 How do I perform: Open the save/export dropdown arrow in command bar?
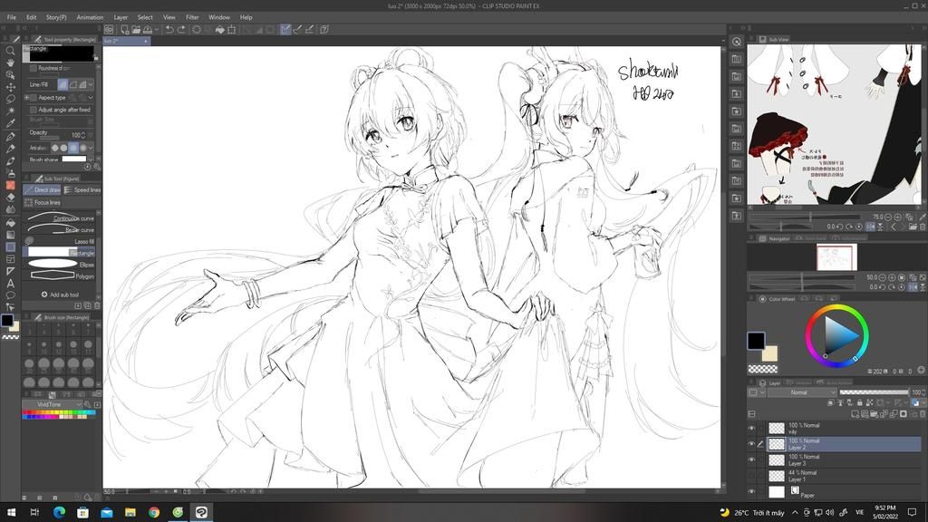(156, 30)
